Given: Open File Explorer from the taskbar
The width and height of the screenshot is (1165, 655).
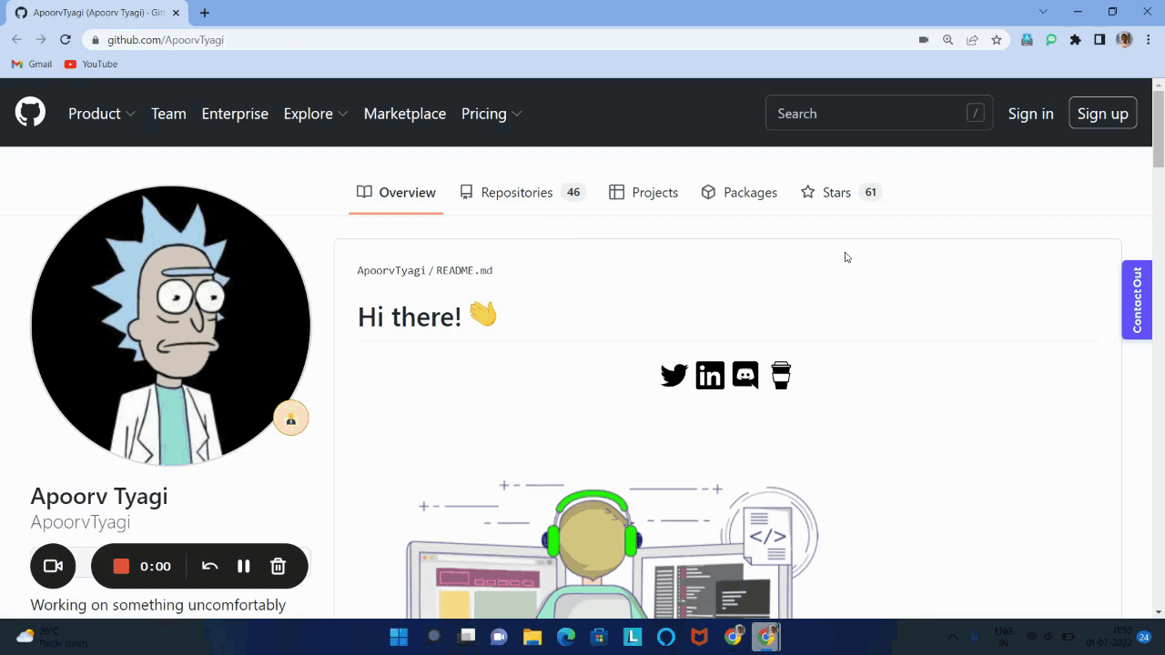Looking at the screenshot, I should click(532, 637).
